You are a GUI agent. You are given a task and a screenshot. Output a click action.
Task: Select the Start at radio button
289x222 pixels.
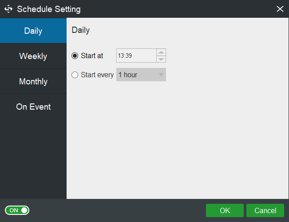75,56
